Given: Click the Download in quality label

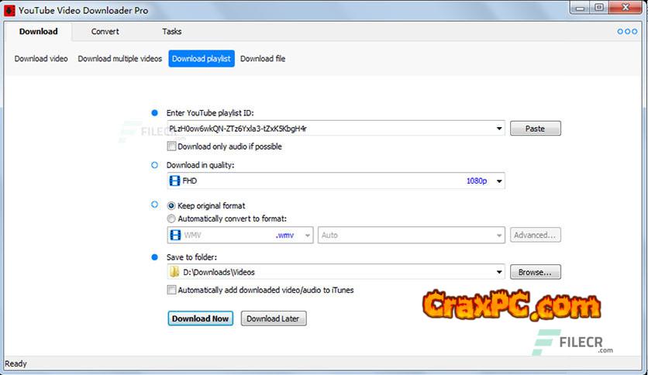Looking at the screenshot, I should pos(201,165).
